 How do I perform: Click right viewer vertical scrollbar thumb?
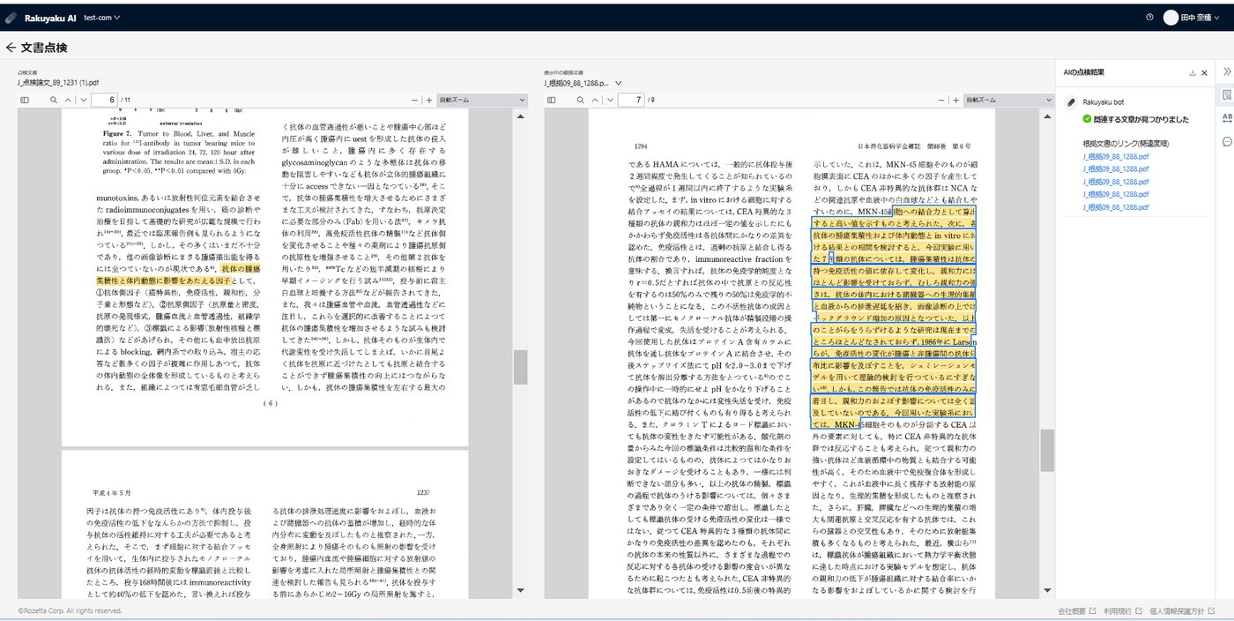1047,451
